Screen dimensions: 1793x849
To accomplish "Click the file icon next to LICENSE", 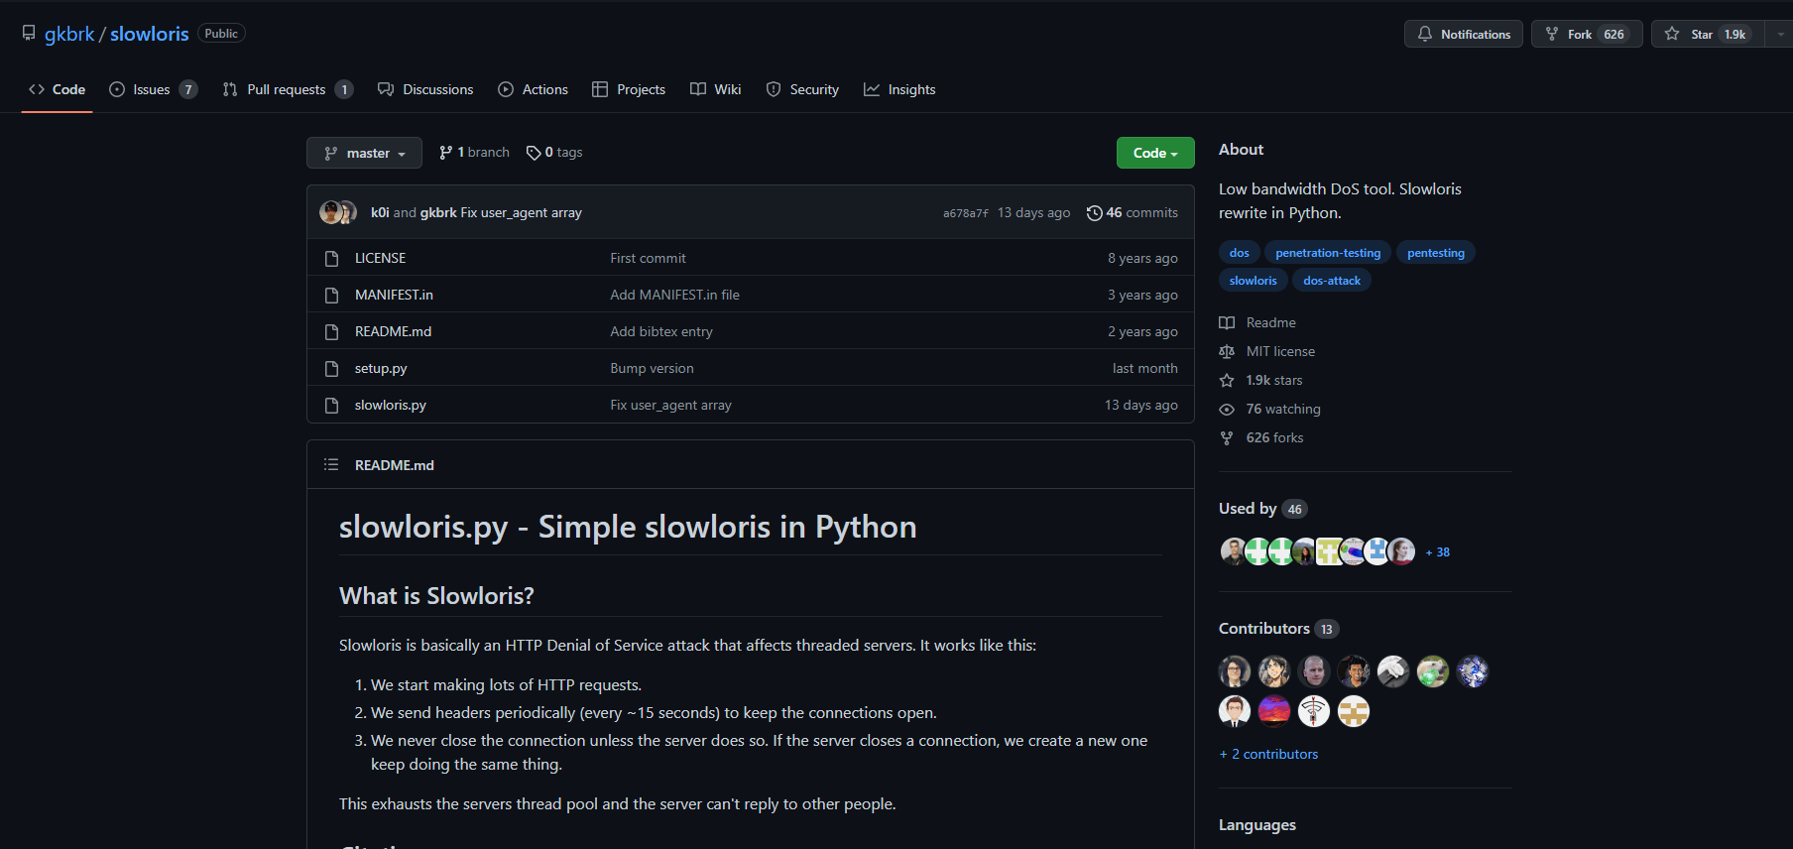I will (x=332, y=258).
